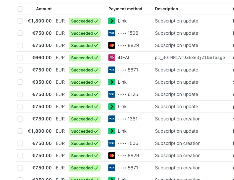234x180 pixels.
Task: Click the Payment method column header
Action: point(125,9)
